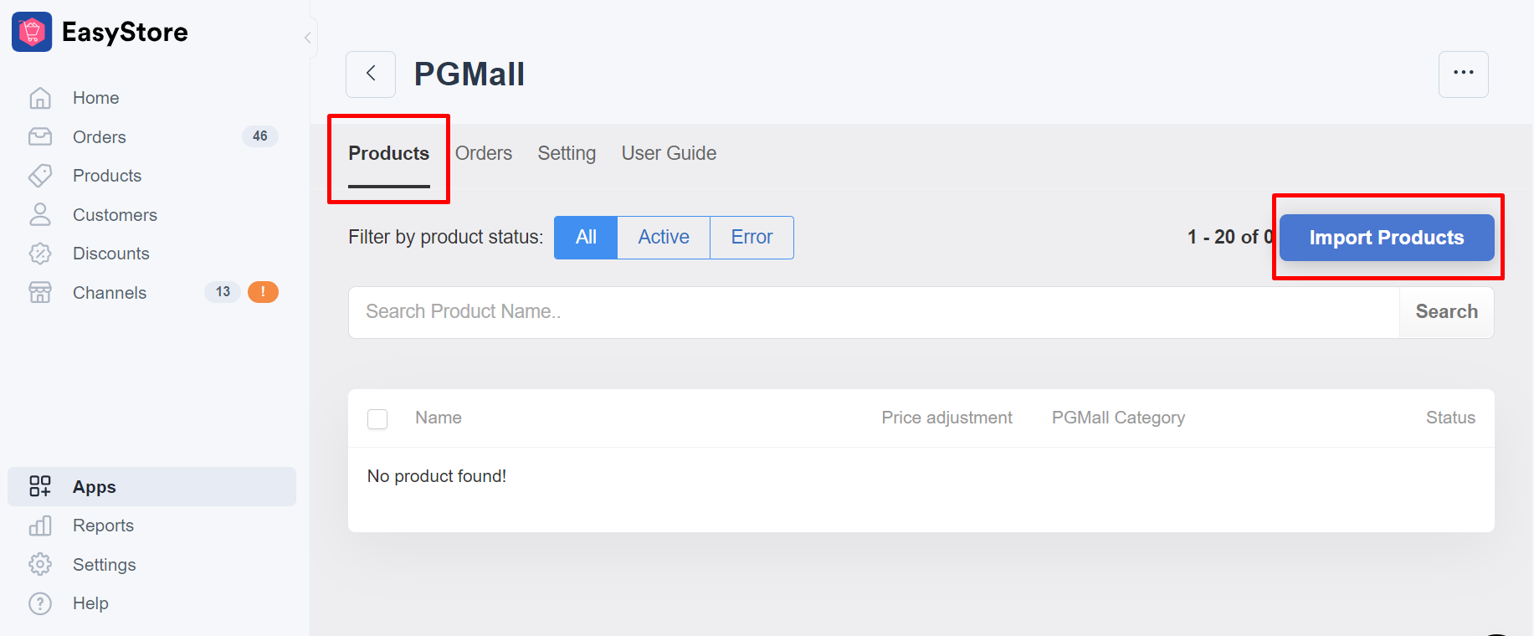Filter product status by Error
The height and width of the screenshot is (636, 1534).
[x=752, y=238]
